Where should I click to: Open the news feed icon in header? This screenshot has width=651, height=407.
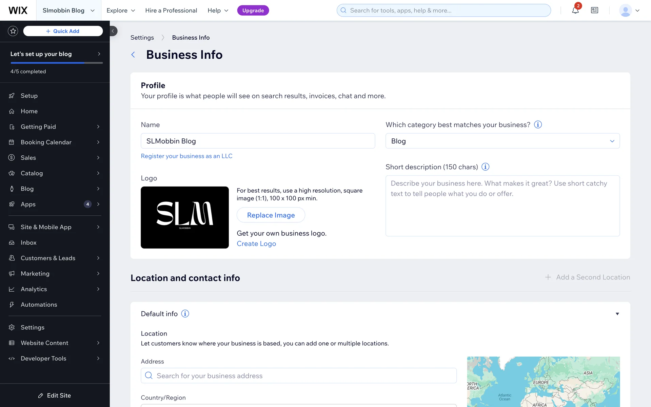pos(594,11)
